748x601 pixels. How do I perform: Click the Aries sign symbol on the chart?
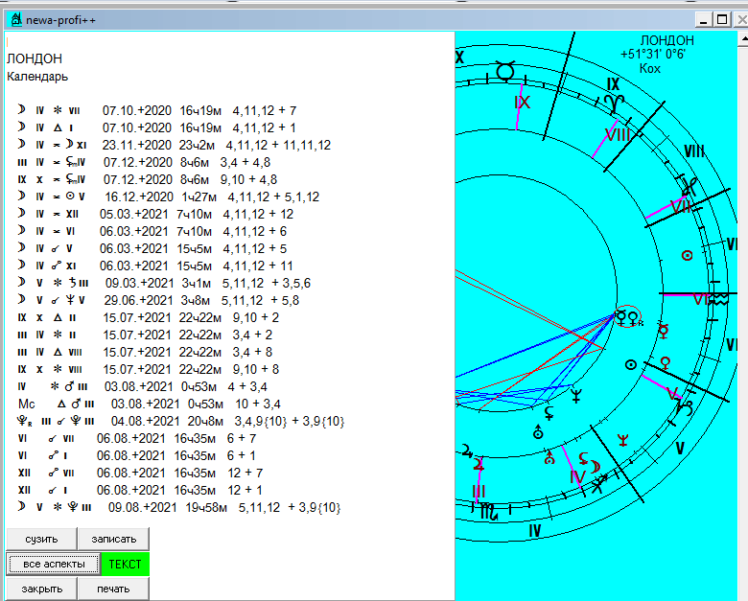(x=613, y=101)
